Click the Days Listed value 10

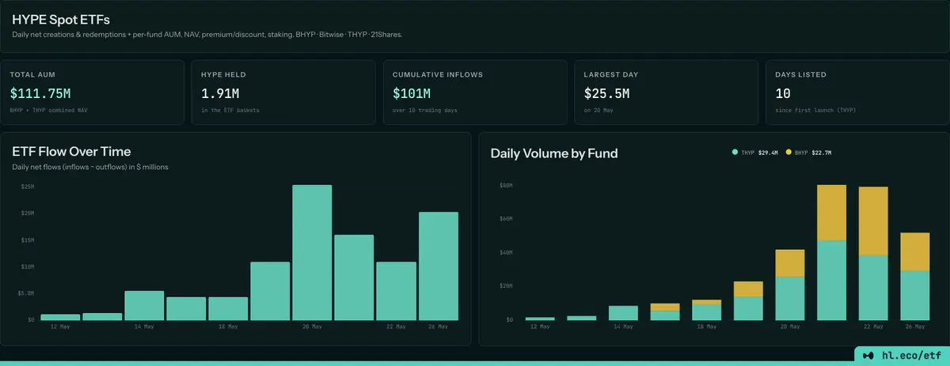[x=783, y=93]
